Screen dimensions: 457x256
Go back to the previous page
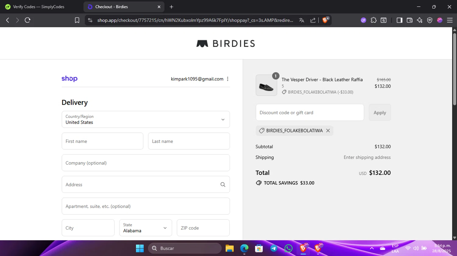pos(8,20)
